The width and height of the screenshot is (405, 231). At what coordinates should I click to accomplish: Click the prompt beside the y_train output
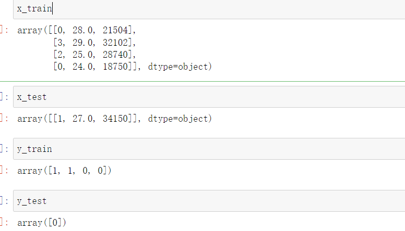point(4,171)
